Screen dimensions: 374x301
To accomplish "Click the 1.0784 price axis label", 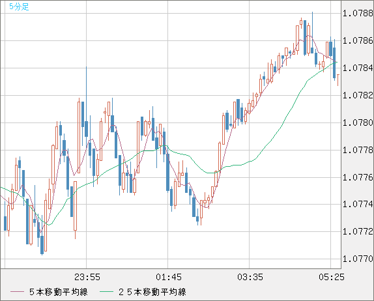I will [358, 68].
